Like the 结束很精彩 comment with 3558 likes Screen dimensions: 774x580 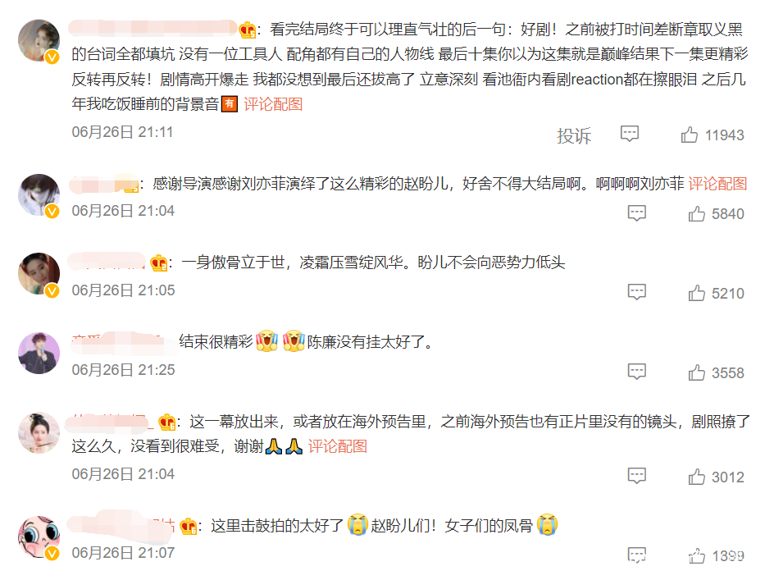coord(696,372)
